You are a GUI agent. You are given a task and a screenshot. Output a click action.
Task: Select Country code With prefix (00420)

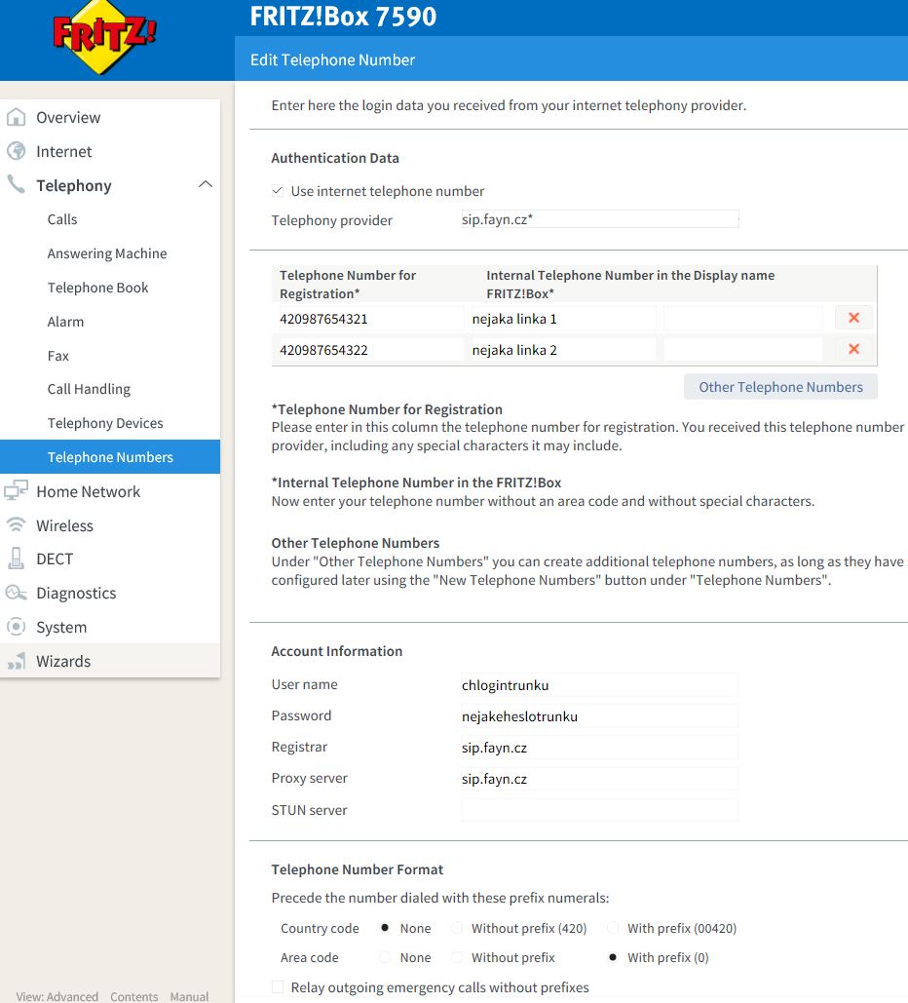(613, 928)
